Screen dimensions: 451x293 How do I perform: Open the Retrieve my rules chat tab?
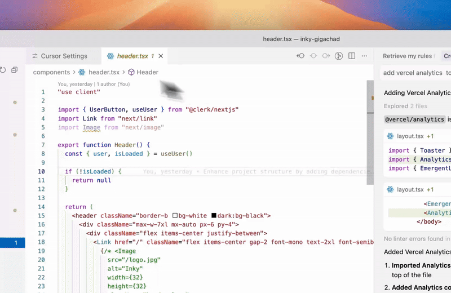pos(407,56)
